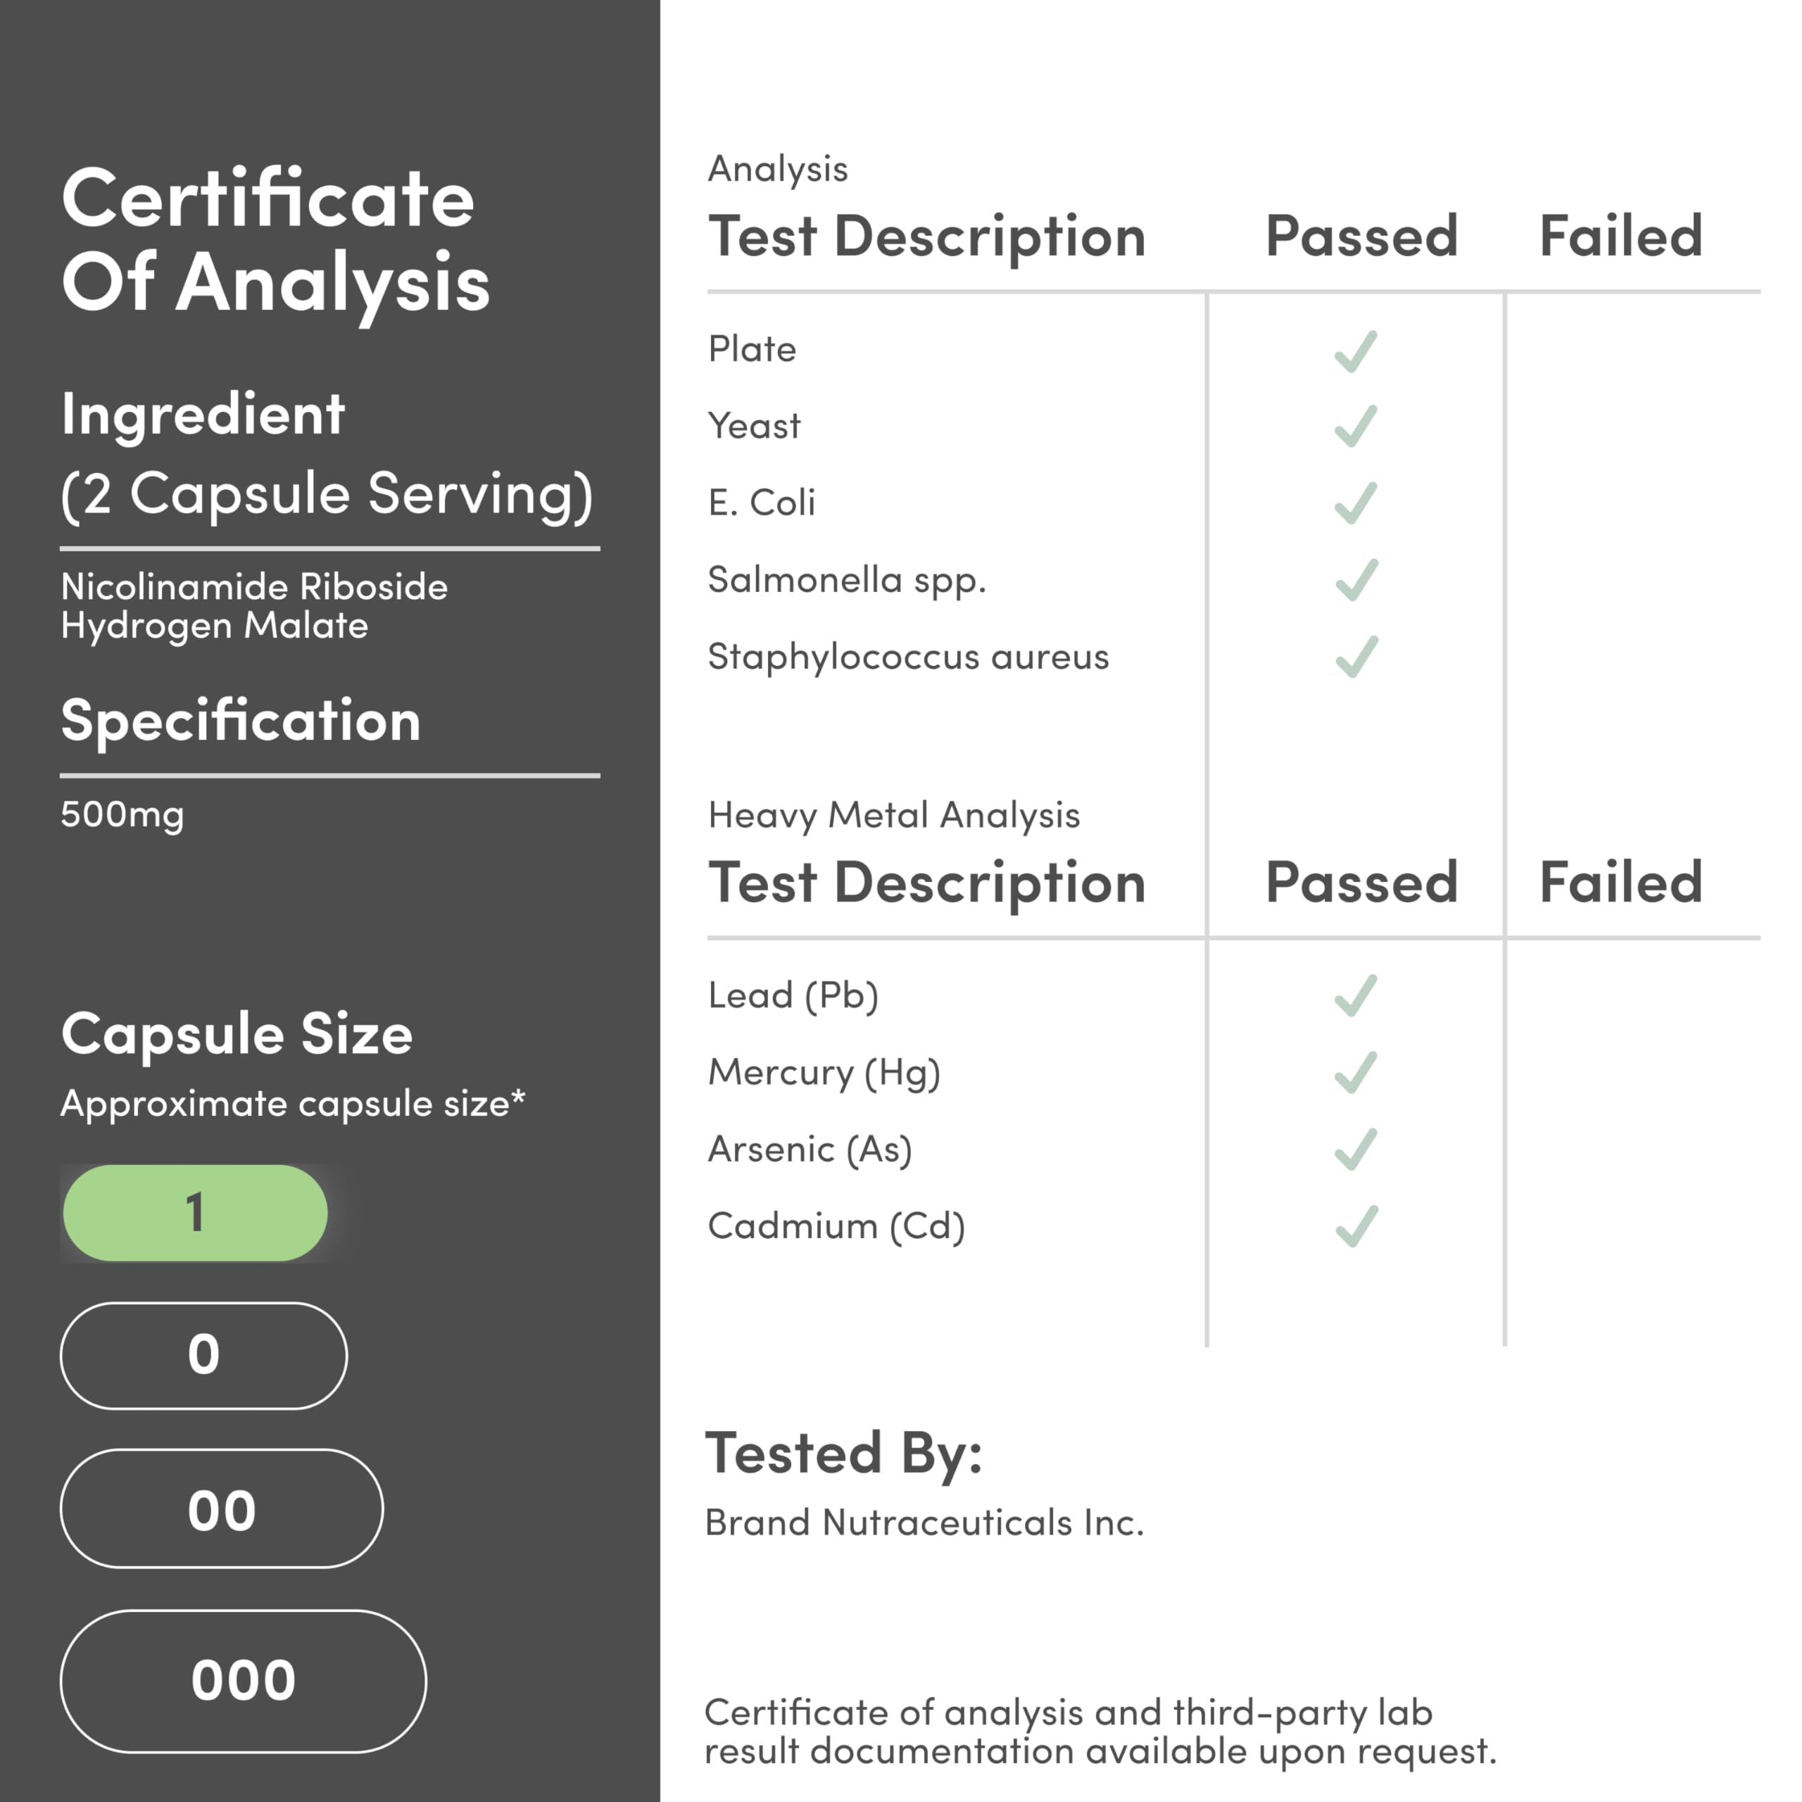This screenshot has width=1802, height=1802.
Task: Click the Analysis section label at top
Action: pyautogui.click(x=778, y=169)
